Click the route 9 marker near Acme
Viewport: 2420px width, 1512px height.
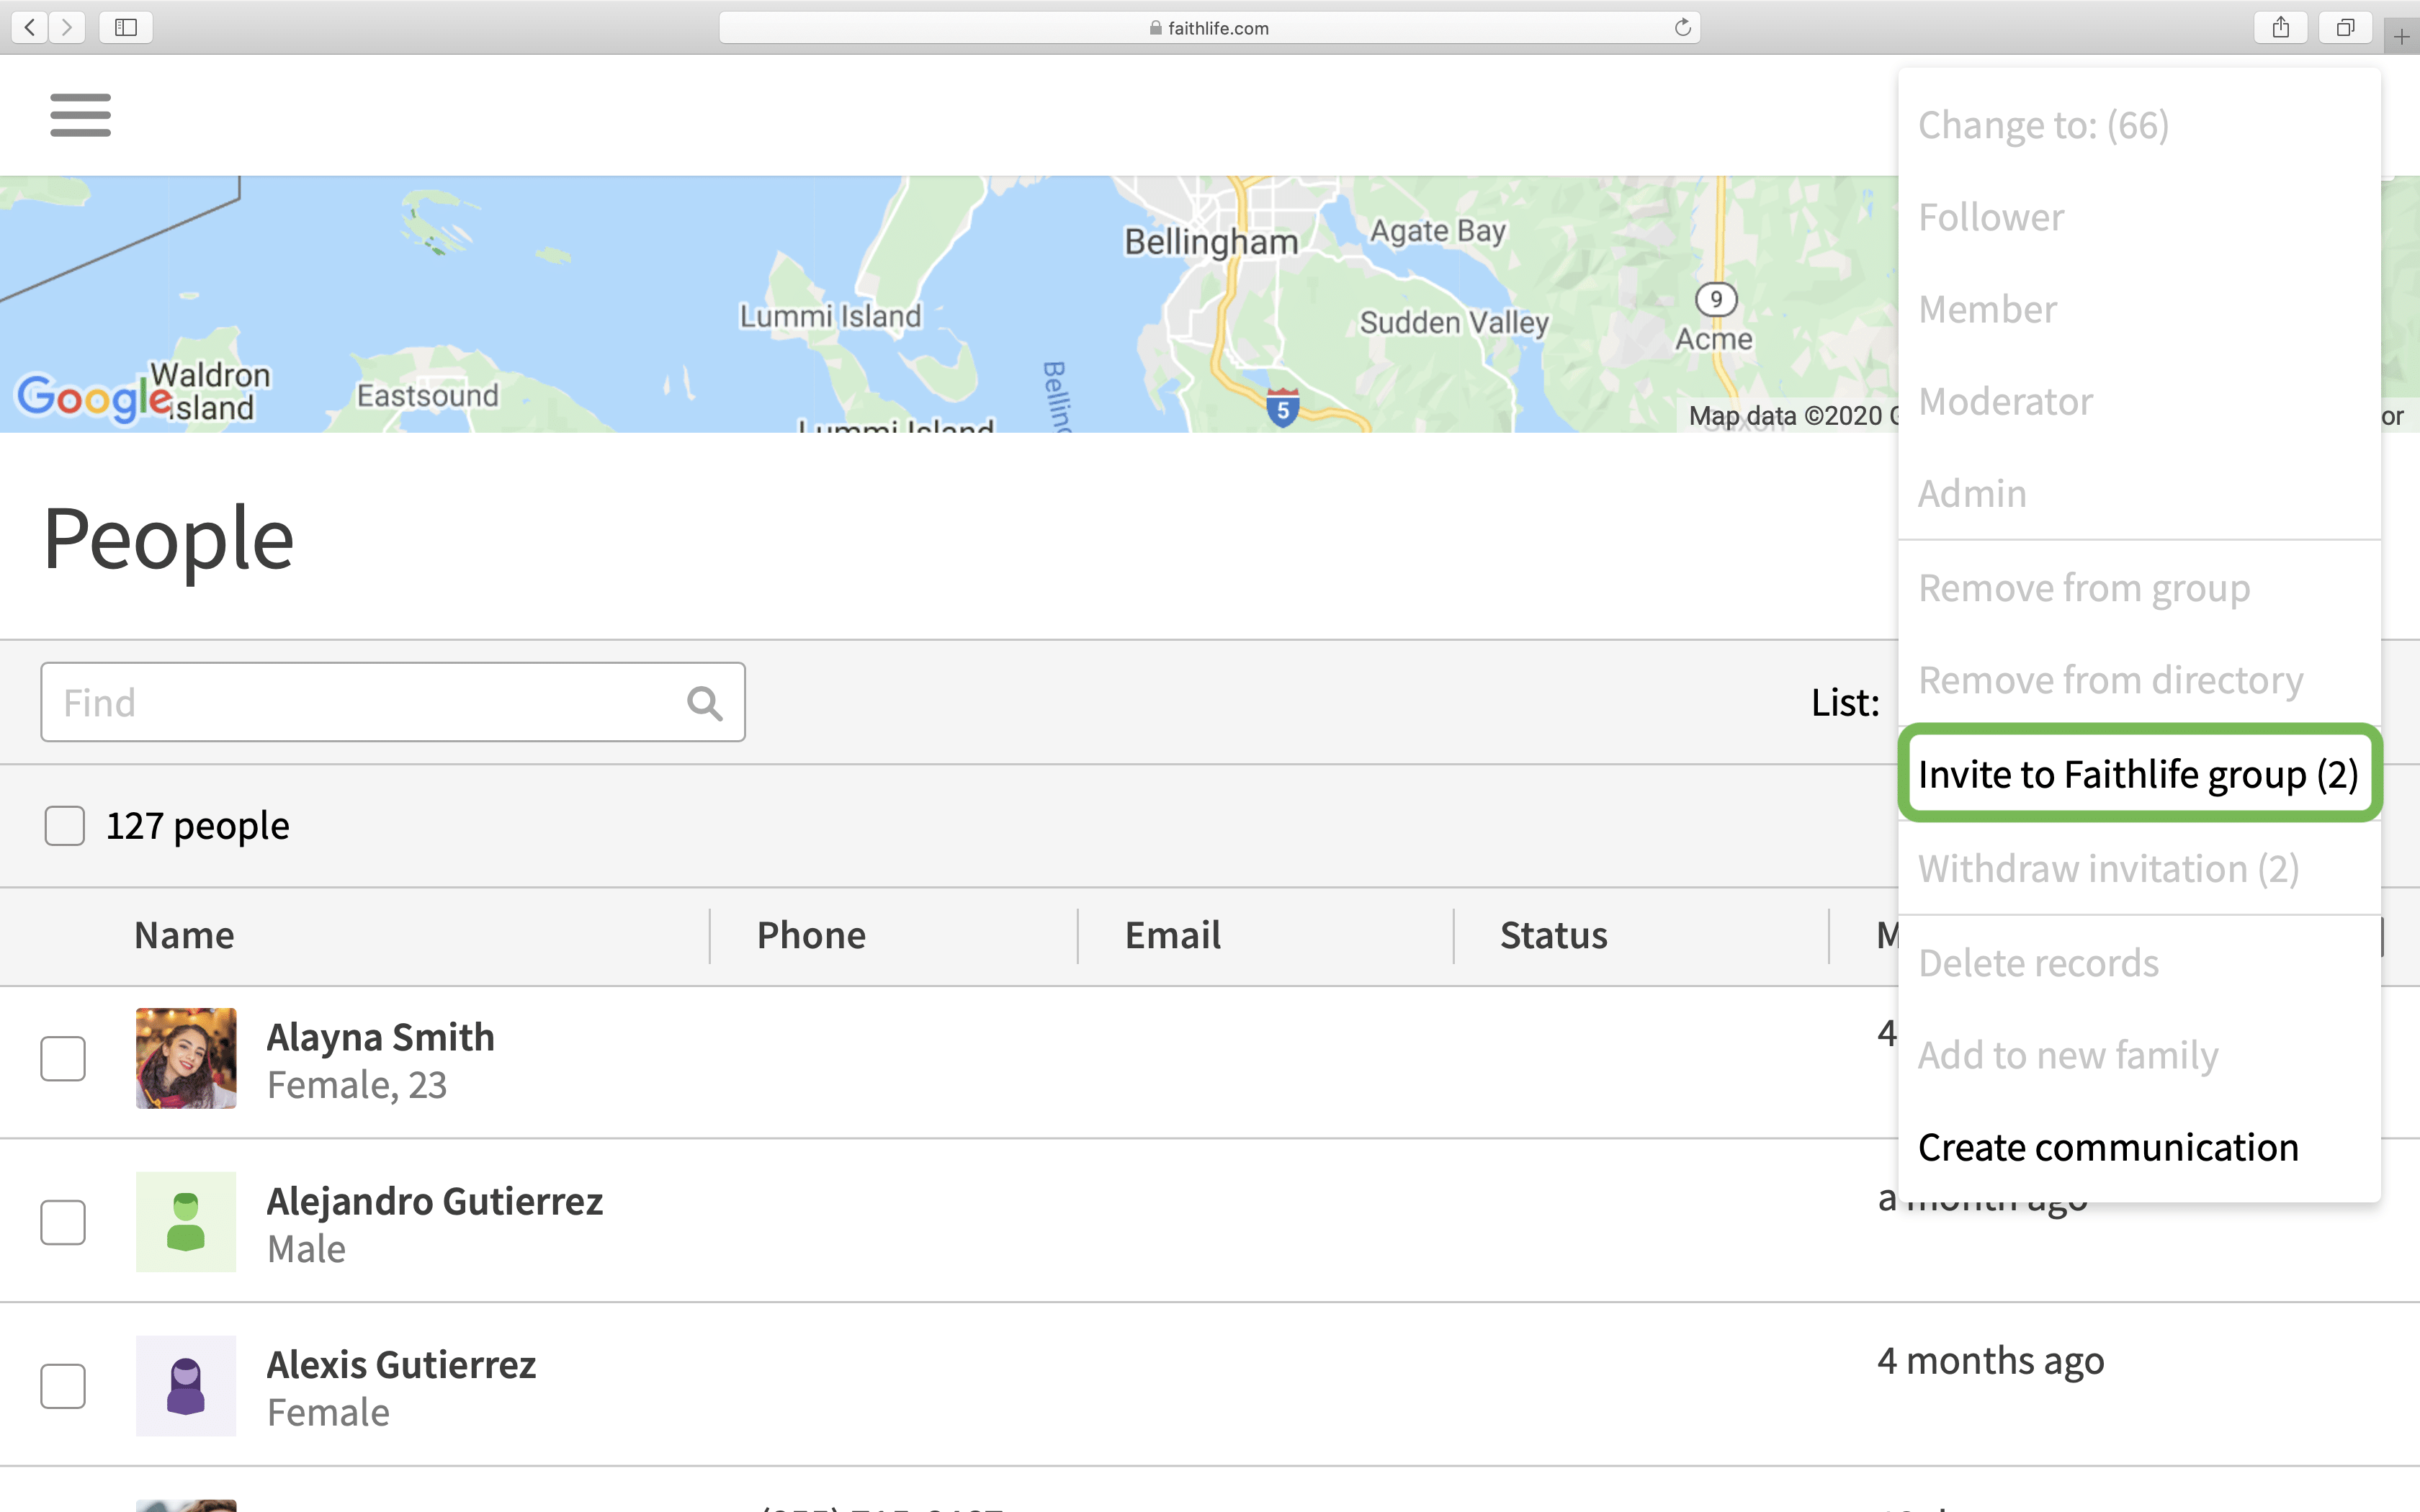(1716, 299)
